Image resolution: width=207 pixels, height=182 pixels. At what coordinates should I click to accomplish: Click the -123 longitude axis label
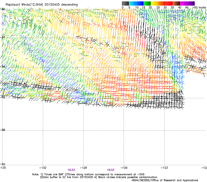tap(164, 168)
